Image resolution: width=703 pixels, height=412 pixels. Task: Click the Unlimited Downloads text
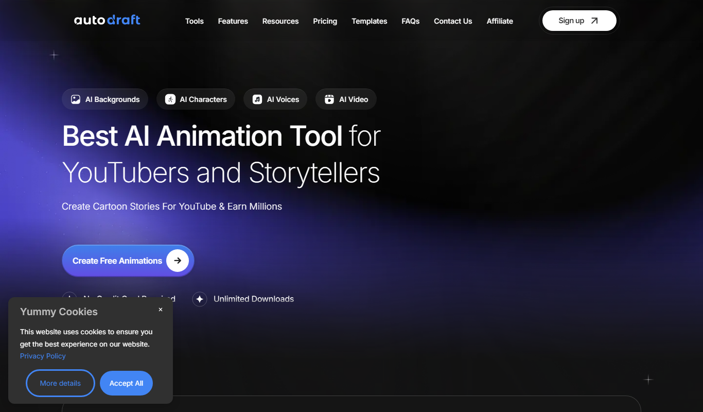point(254,299)
